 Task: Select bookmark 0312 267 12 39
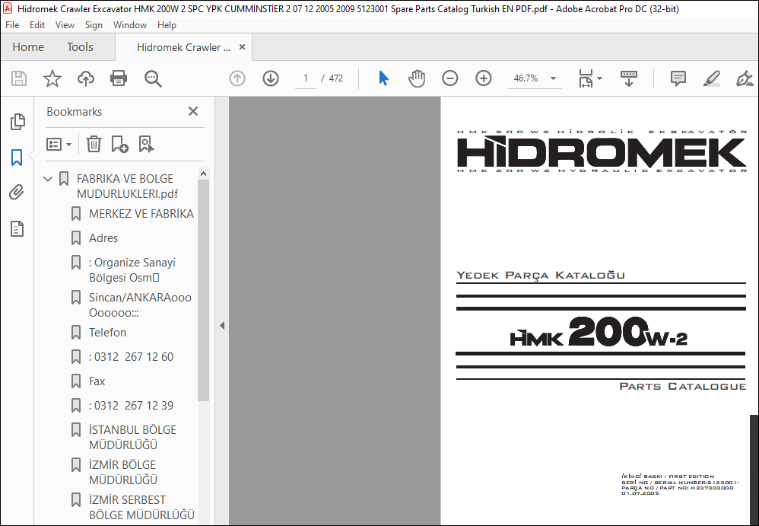coord(131,406)
